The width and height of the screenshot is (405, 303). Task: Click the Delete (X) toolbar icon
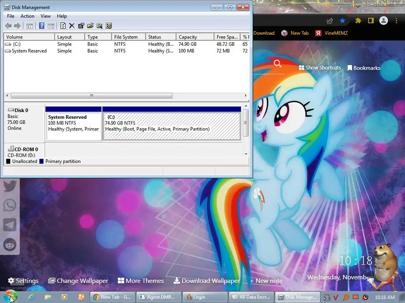[72, 26]
